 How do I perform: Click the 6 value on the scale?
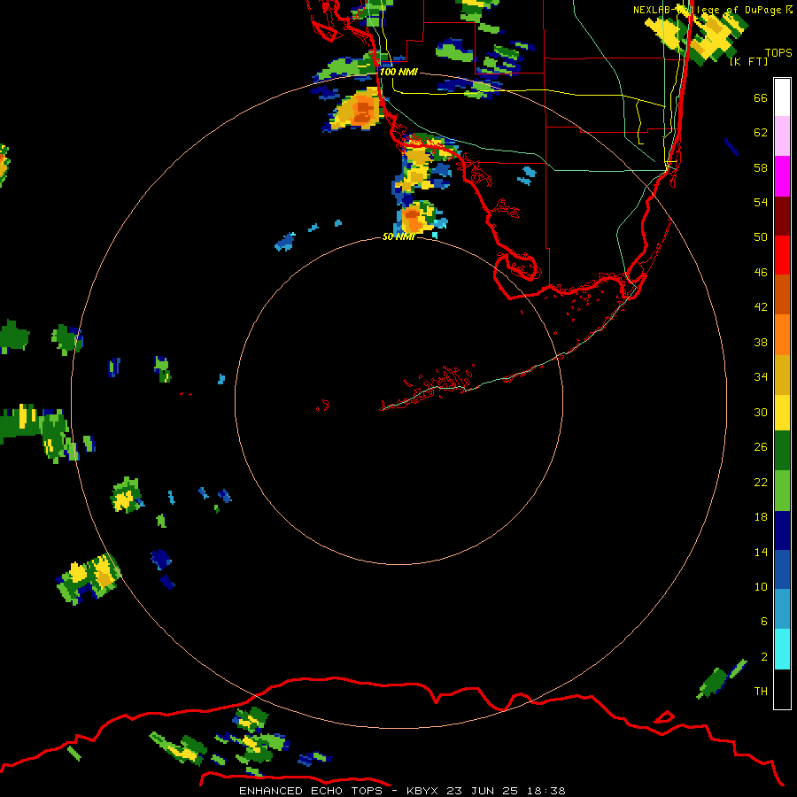tap(764, 622)
